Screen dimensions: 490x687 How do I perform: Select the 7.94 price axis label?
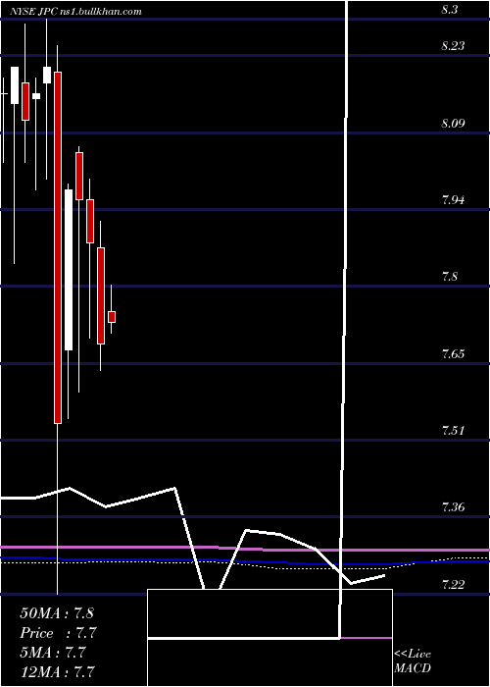pyautogui.click(x=453, y=200)
